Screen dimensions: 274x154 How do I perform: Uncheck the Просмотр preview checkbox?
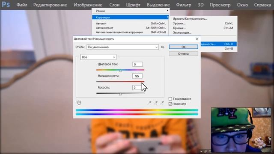[170, 104]
